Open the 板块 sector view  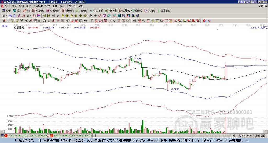tap(17, 10)
